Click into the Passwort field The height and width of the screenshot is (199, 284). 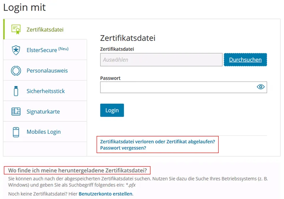pos(177,87)
